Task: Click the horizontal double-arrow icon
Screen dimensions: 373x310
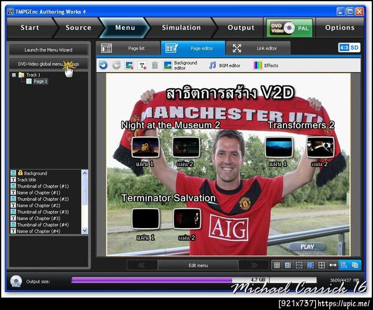Action: 333,265
